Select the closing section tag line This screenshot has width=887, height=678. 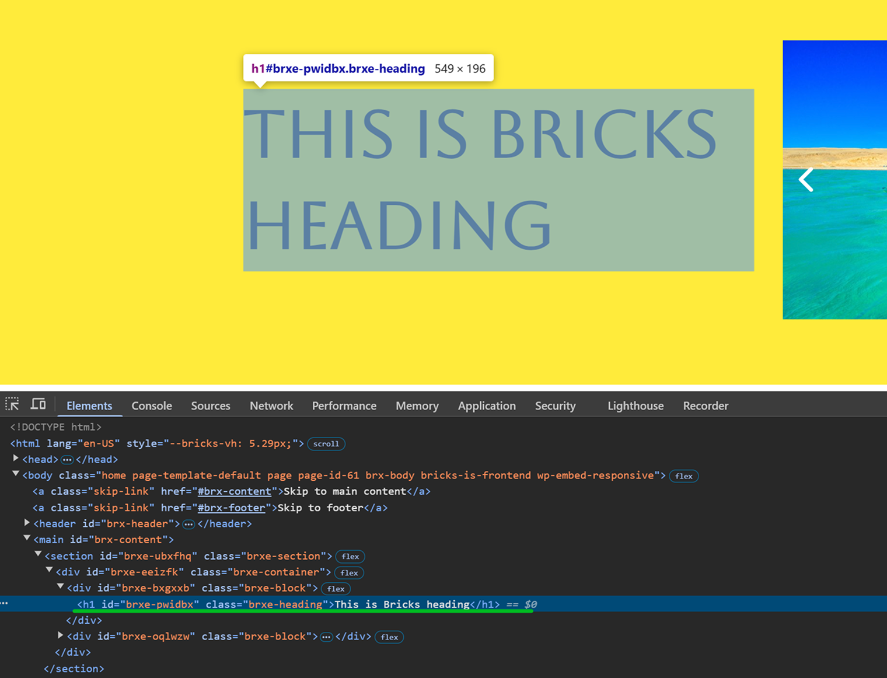point(74,669)
